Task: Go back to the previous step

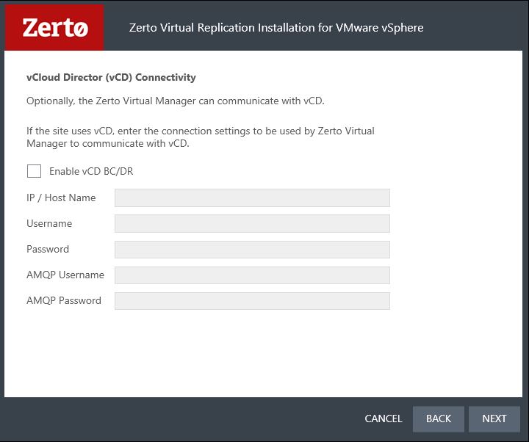Action: [438, 419]
